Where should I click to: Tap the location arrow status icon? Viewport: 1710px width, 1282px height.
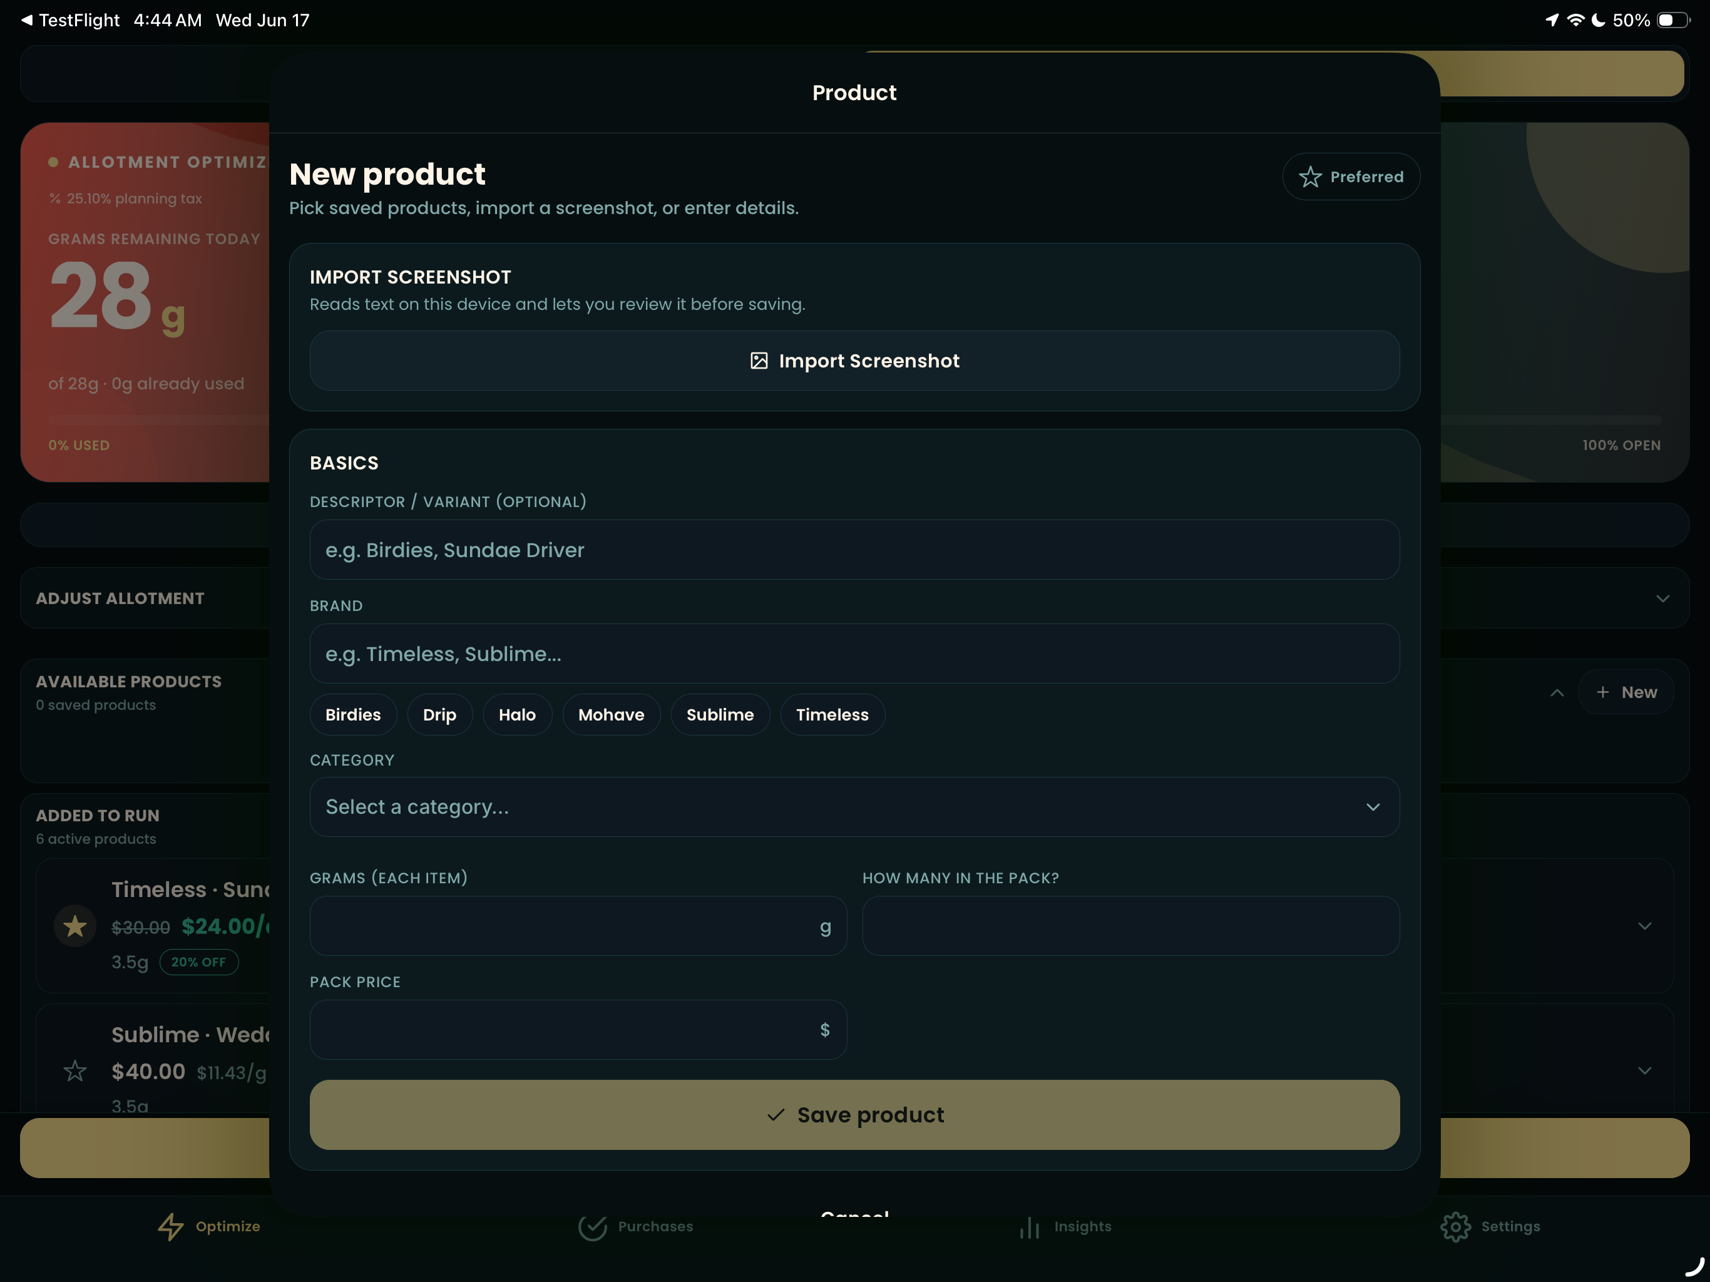pos(1552,20)
